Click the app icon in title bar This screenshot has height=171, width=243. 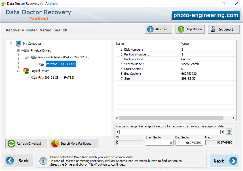3,4
